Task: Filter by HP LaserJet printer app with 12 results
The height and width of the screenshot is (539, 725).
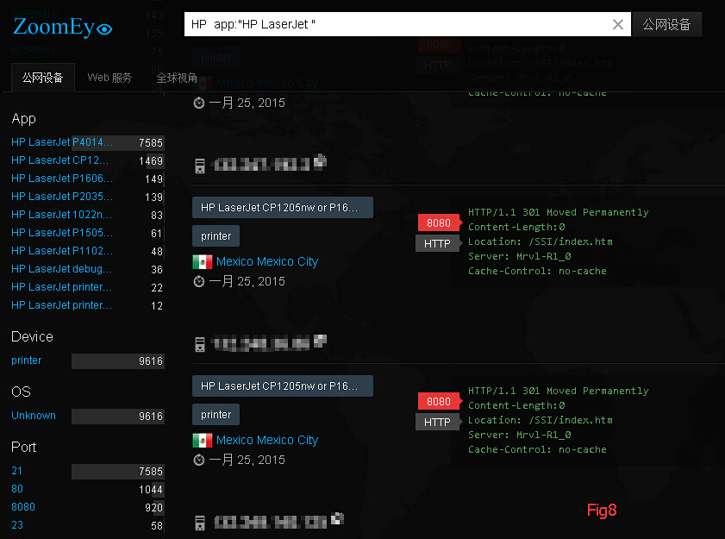Action: coord(61,305)
